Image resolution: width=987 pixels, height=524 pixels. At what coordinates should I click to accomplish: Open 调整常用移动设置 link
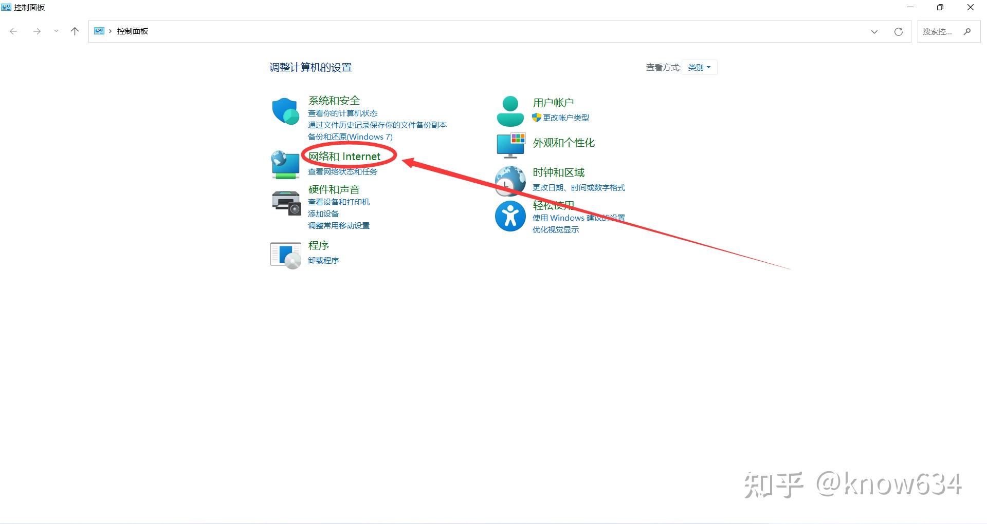coord(339,225)
